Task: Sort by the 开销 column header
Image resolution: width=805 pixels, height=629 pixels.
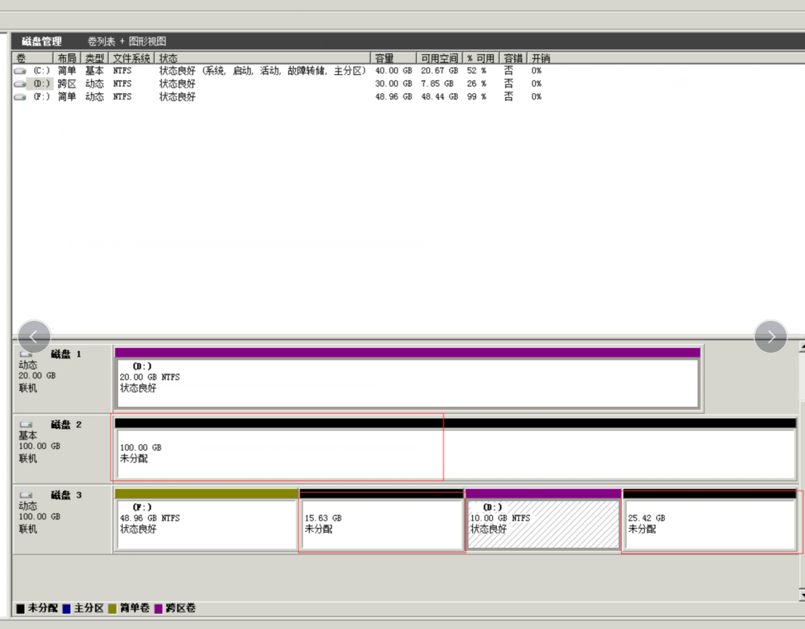Action: tap(541, 58)
